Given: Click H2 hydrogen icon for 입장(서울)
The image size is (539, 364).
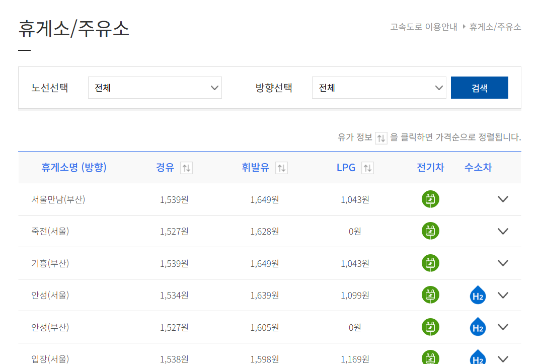Looking at the screenshot, I should pyautogui.click(x=478, y=357).
